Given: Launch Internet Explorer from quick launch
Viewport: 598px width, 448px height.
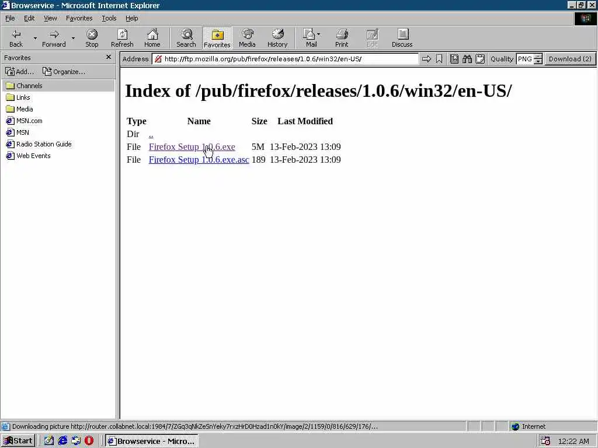Looking at the screenshot, I should point(62,441).
